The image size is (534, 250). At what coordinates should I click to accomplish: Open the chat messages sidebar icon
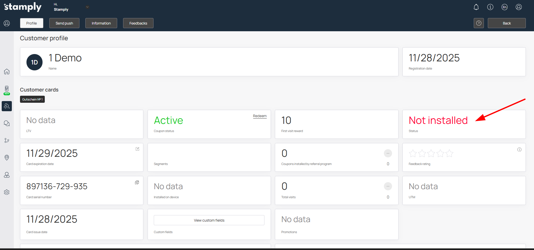[x=7, y=123]
